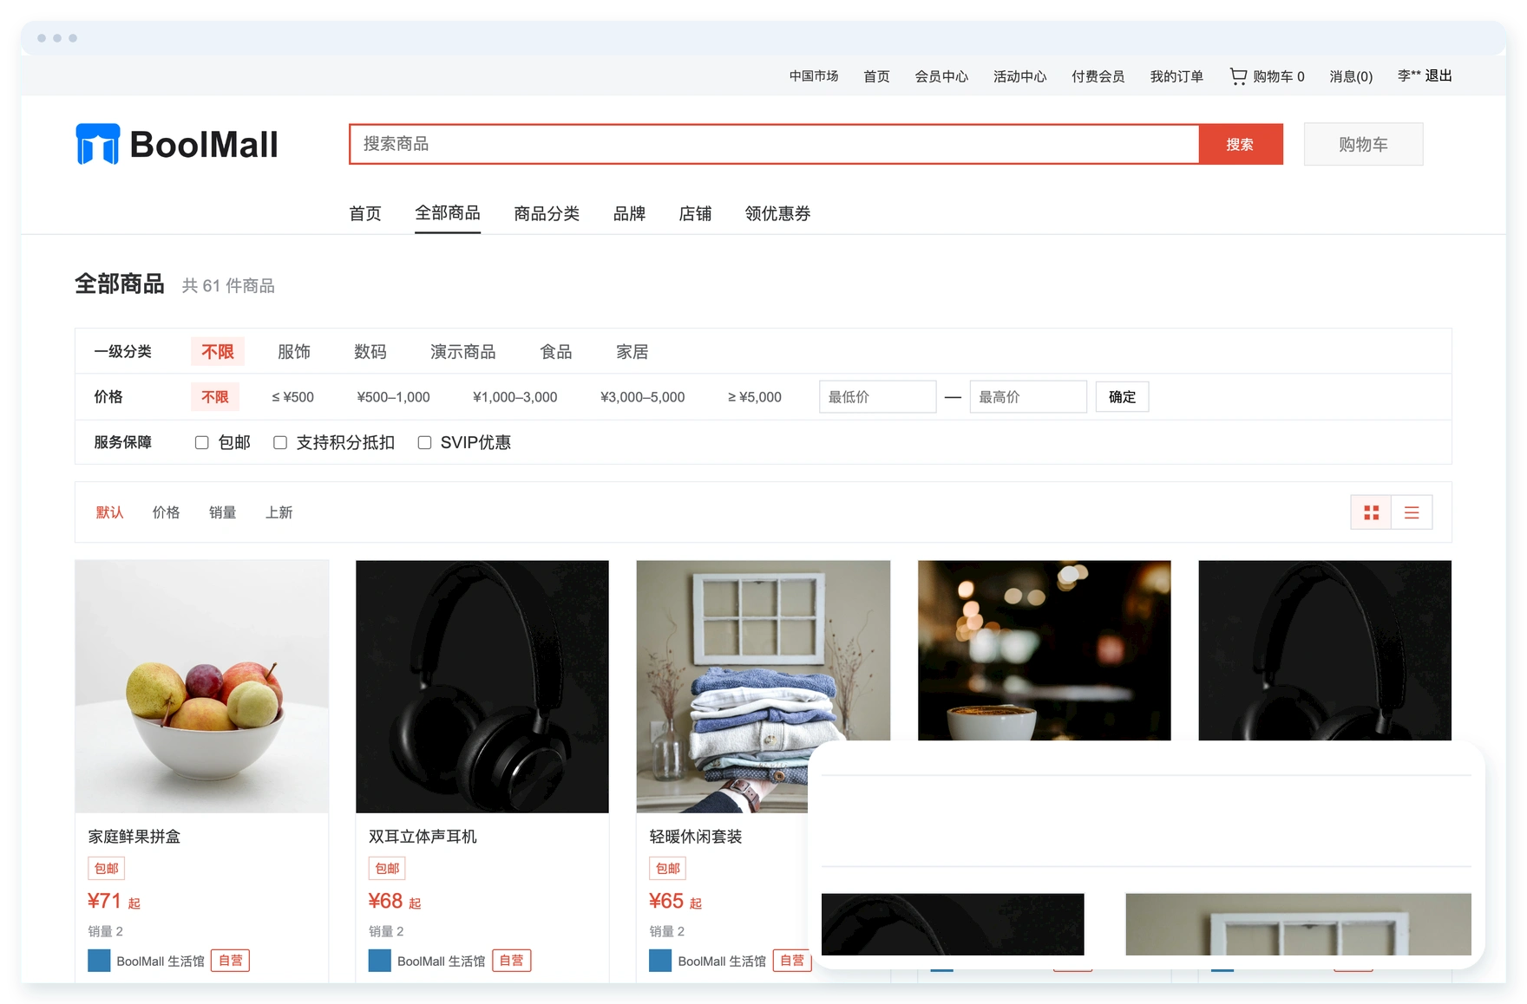Open 领优惠券 navigation tab
This screenshot has height=1004, width=1527.
click(x=777, y=213)
